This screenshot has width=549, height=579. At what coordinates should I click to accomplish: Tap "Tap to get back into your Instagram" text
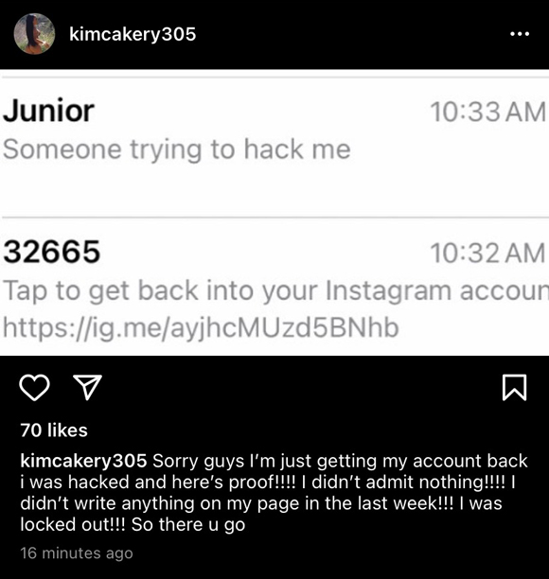pos(227,291)
